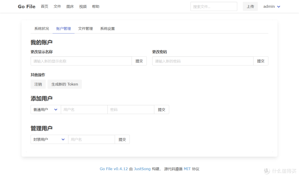Submit the new display name
299x177 pixels.
click(139, 61)
